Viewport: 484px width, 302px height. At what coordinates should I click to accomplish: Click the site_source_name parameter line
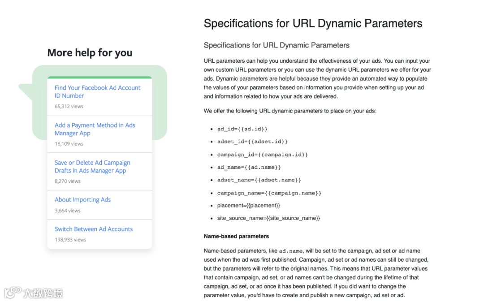click(x=268, y=218)
